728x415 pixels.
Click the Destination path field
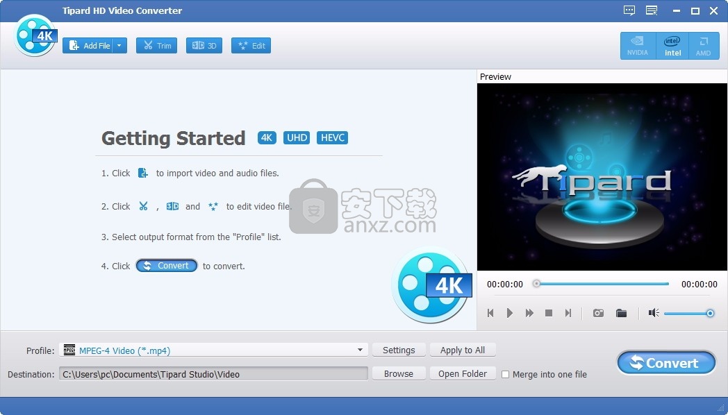pyautogui.click(x=213, y=374)
